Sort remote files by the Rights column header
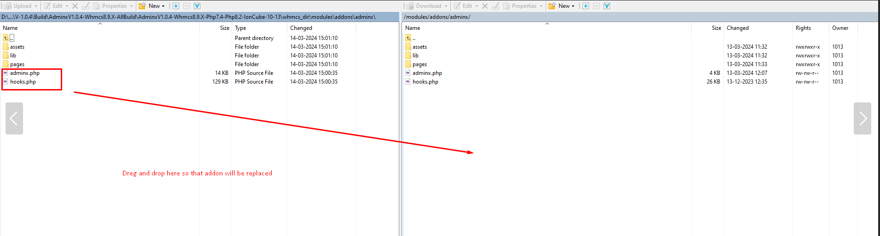The width and height of the screenshot is (880, 236). coord(803,28)
